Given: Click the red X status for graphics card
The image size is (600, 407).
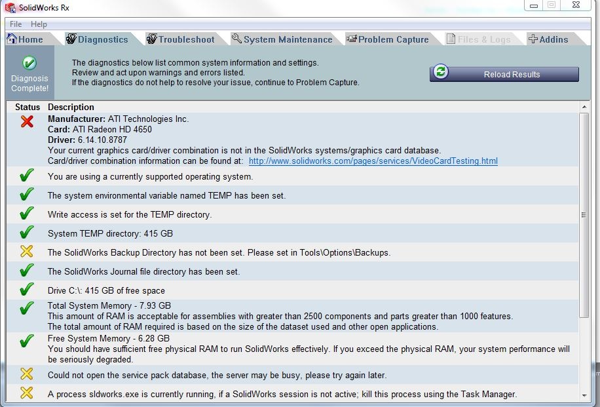Looking at the screenshot, I should [27, 121].
